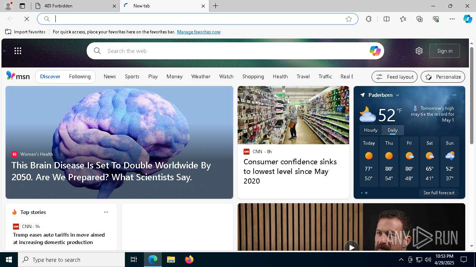This screenshot has width=476, height=267.
Task: Open page settings gear icon
Action: [419, 51]
